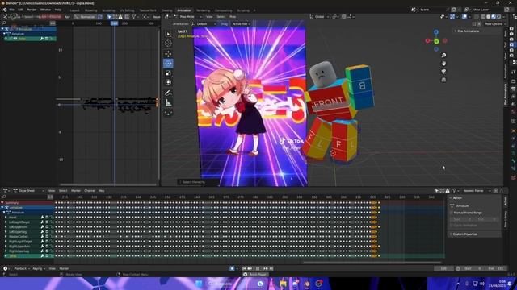
Task: Click wrench icon on MasterControl channel
Action: [42, 236]
